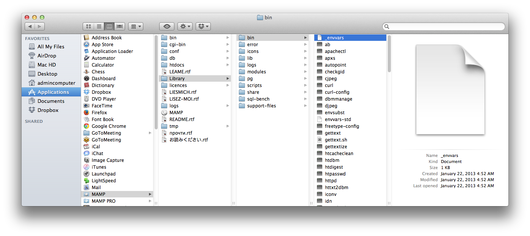Select Applications in the sidebar
This screenshot has width=530, height=236.
pyautogui.click(x=51, y=92)
